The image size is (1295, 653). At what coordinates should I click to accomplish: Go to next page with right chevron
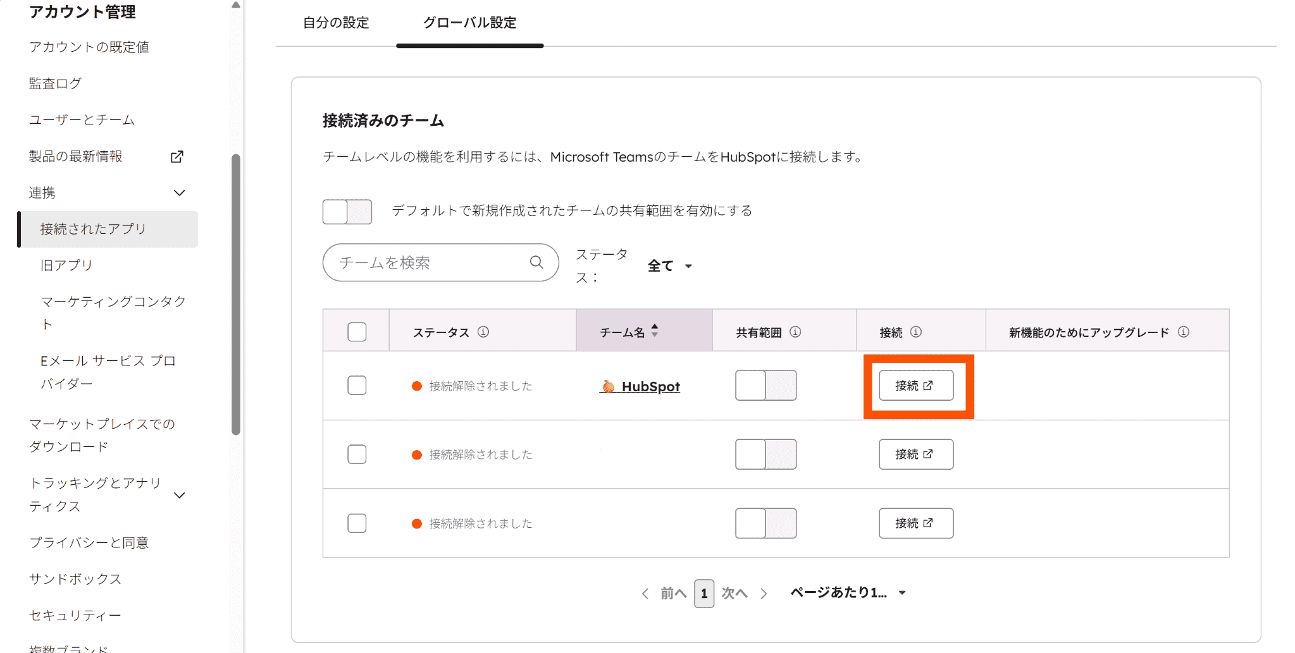pos(764,594)
